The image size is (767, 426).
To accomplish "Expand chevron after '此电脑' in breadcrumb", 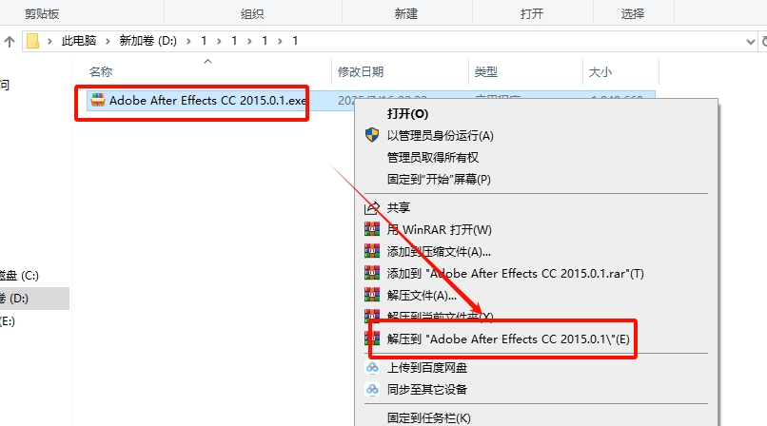I will [x=108, y=41].
